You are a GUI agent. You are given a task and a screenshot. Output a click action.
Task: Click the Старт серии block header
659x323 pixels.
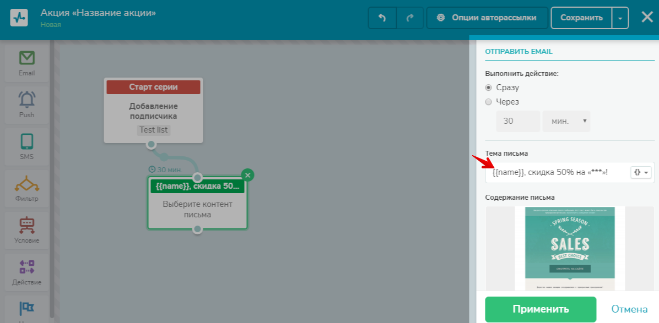click(x=153, y=87)
